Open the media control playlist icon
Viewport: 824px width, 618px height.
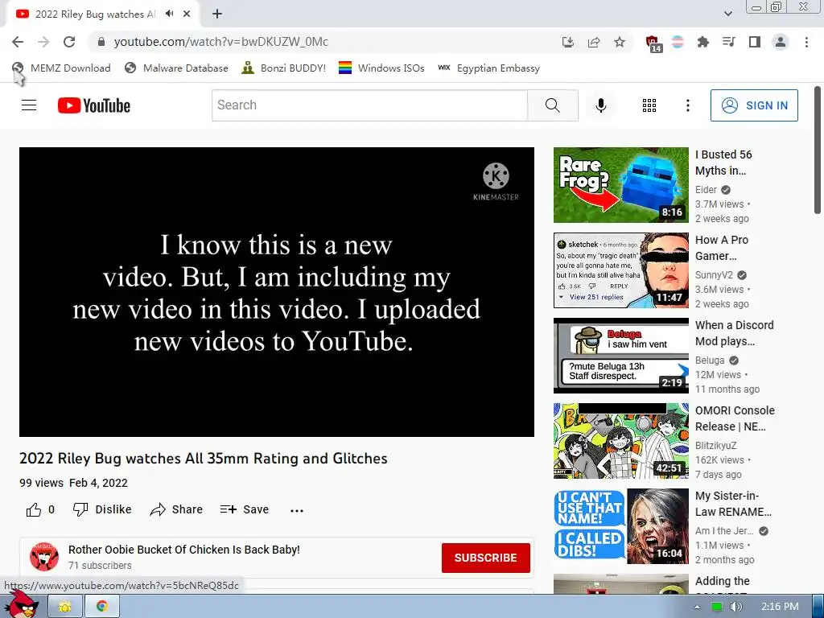729,42
